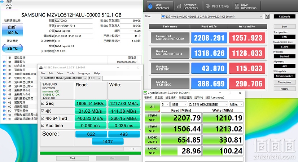Open AS SSD Help menu
The width and height of the screenshot is (298, 162).
97,73
